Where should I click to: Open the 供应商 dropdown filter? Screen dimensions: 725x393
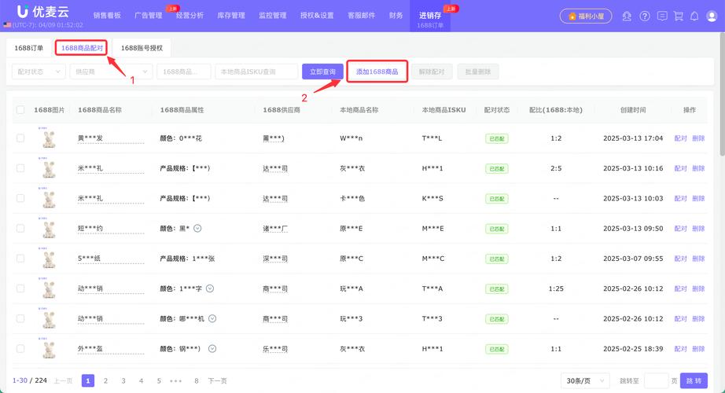click(x=111, y=72)
